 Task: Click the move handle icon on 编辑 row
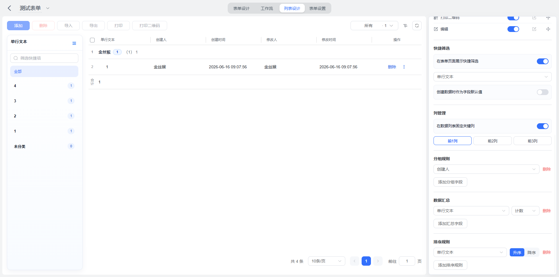tap(548, 29)
